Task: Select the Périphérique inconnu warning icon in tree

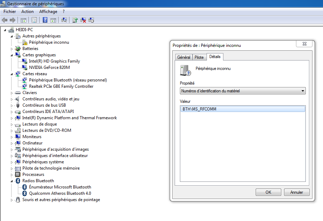Action: tap(25, 42)
